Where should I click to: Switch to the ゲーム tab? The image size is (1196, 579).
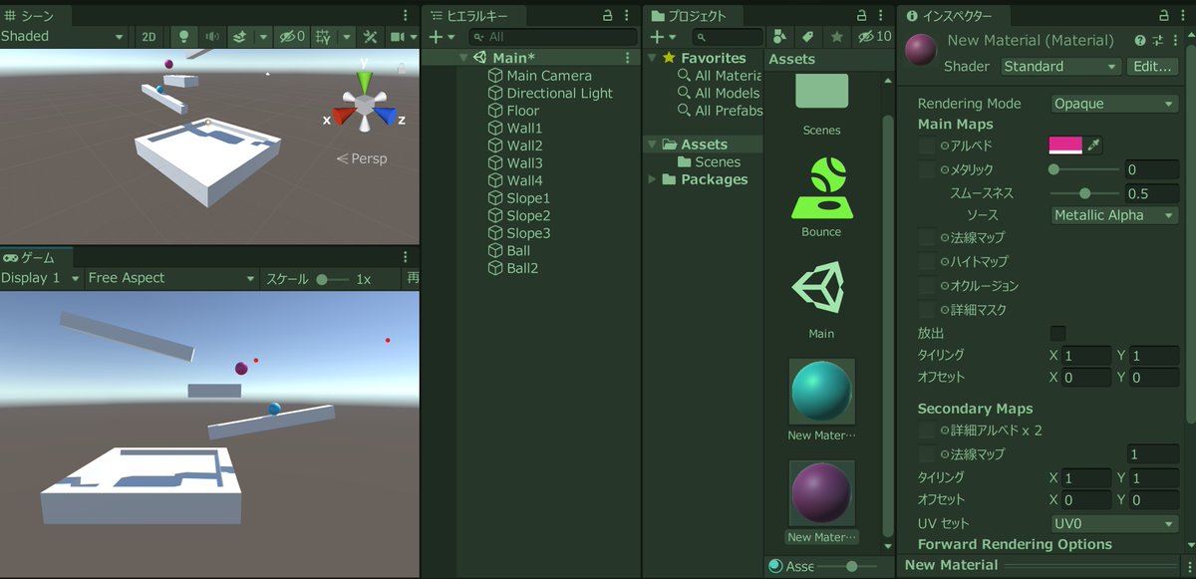(35, 257)
